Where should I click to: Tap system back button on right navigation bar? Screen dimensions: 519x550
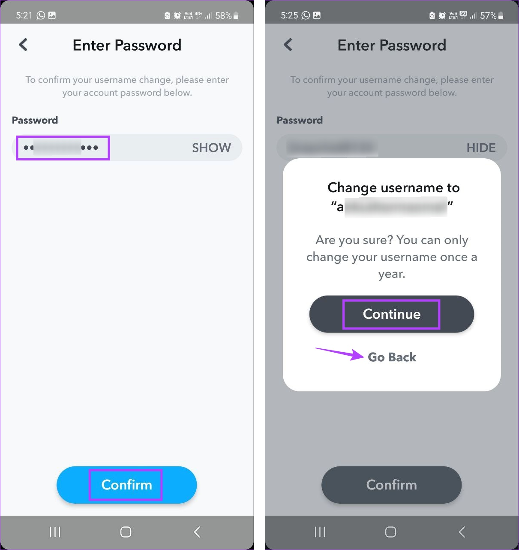(462, 532)
